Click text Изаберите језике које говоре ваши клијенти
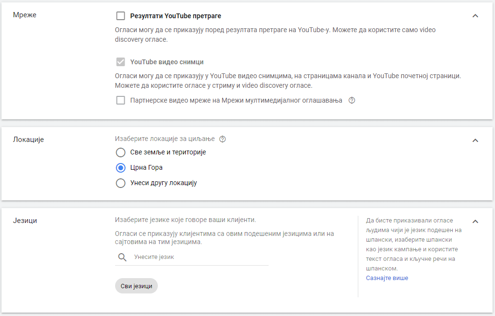Viewport: 495px width, 316px height. (x=185, y=220)
